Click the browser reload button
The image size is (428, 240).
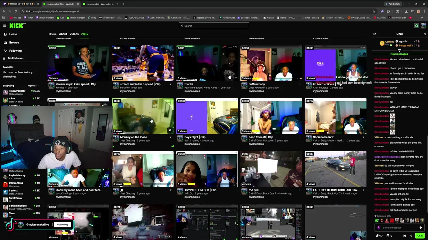click(16, 11)
